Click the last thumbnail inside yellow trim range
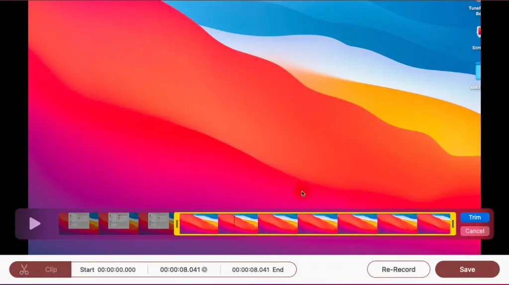Viewport: 509px width, 285px height. pos(434,224)
